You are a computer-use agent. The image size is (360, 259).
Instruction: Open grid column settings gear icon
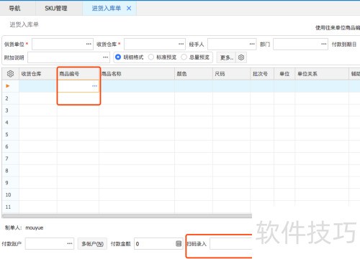[x=10, y=74]
